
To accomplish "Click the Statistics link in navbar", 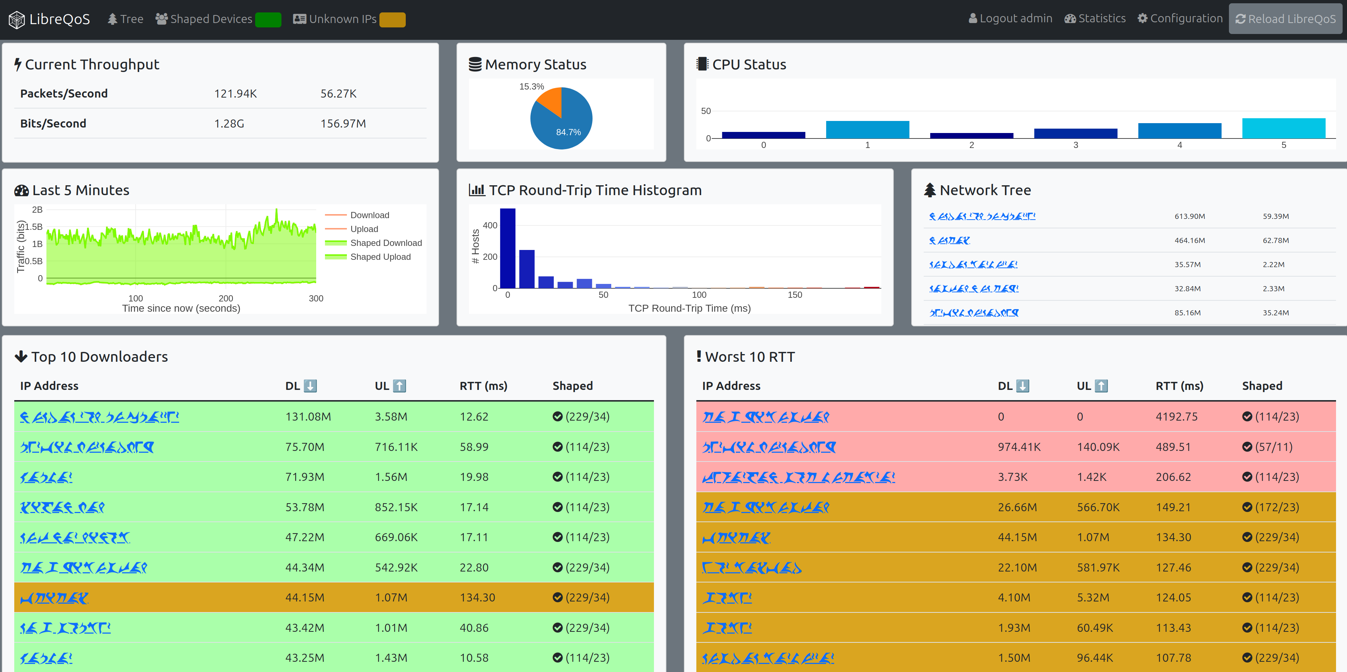I will tap(1094, 18).
